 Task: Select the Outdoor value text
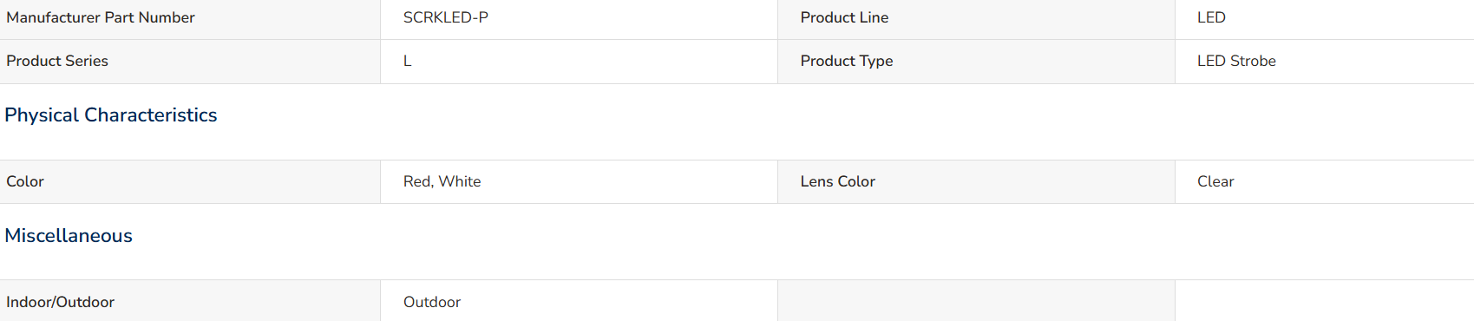(432, 302)
